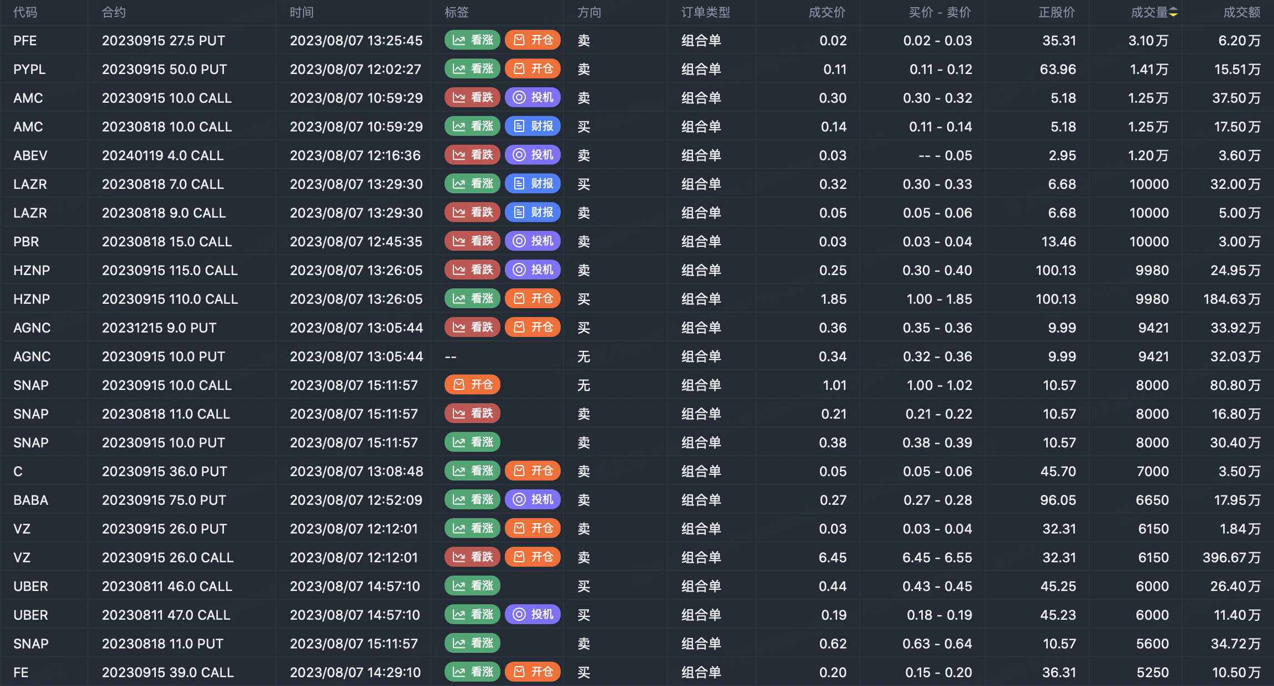
Task: Click timestamp 2023/08/07 14:29:10
Action: [356, 672]
